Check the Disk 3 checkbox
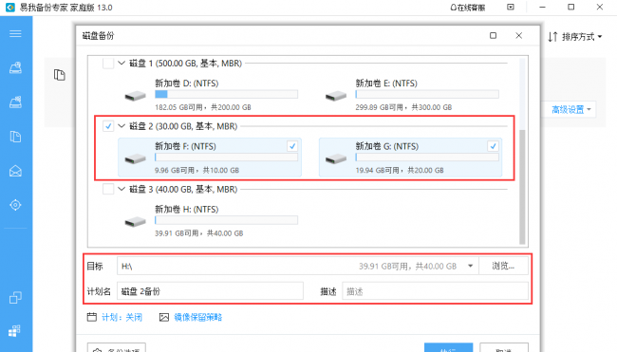The width and height of the screenshot is (617, 352). click(108, 189)
